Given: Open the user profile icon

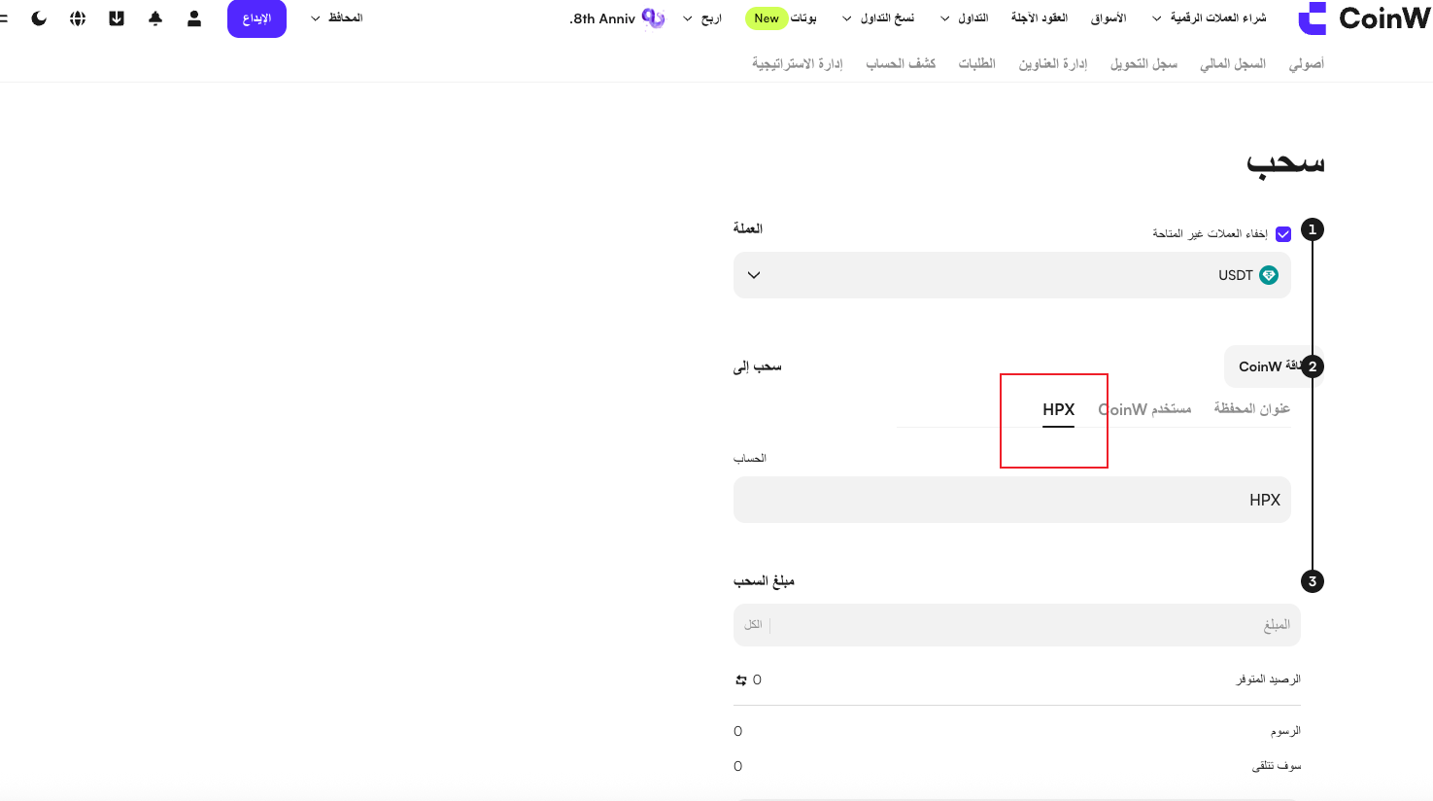Looking at the screenshot, I should tap(194, 18).
